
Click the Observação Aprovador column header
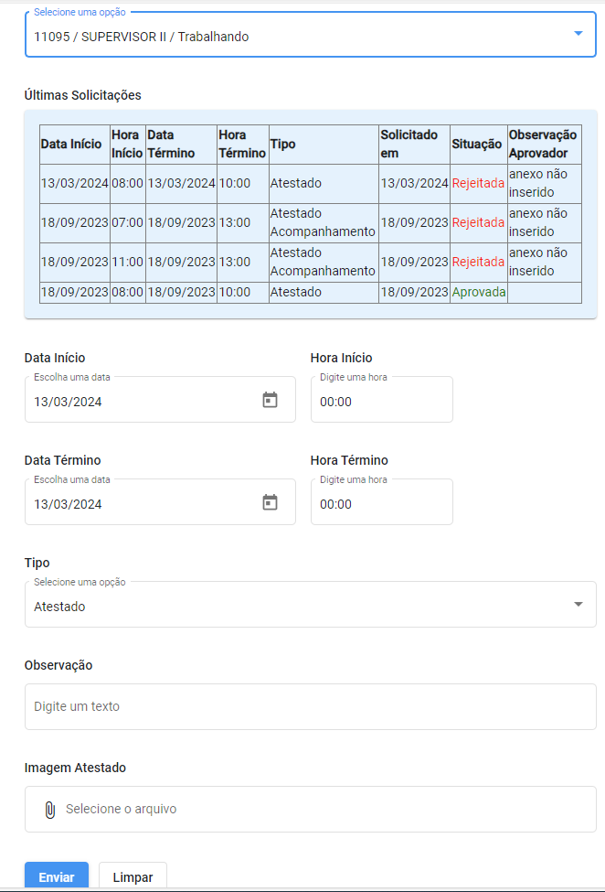544,145
